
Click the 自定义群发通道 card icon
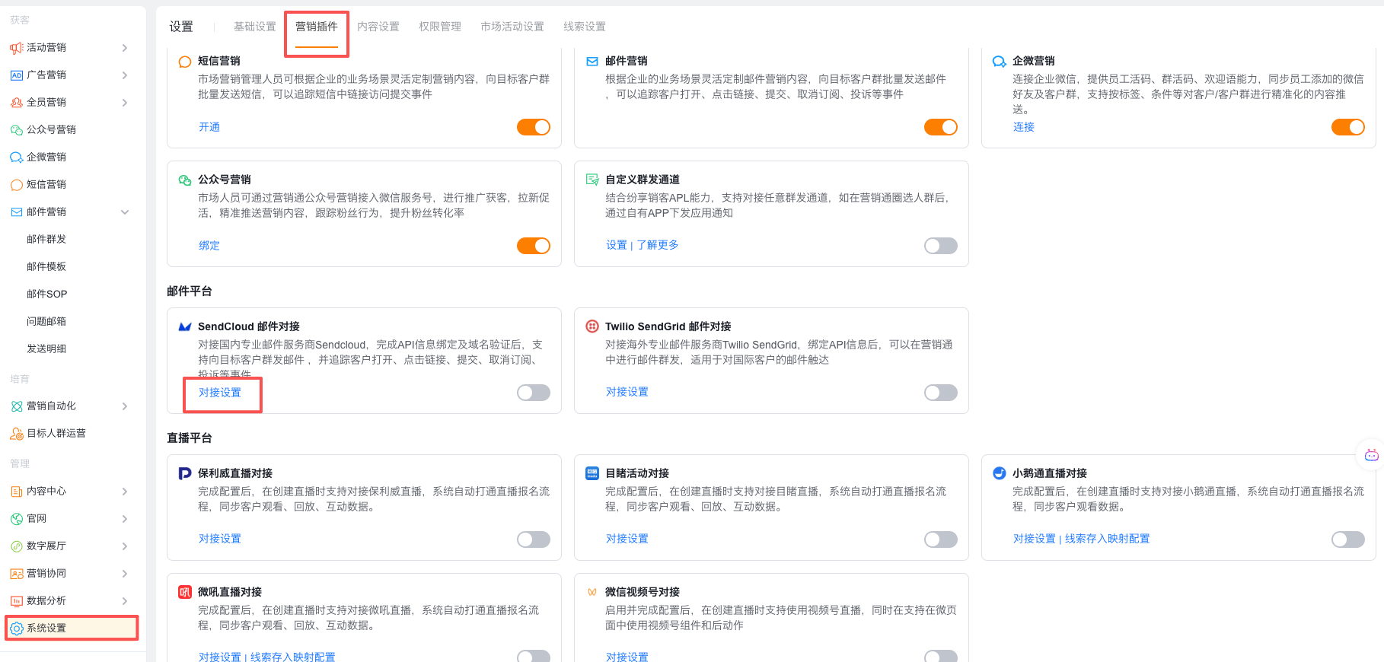[592, 180]
